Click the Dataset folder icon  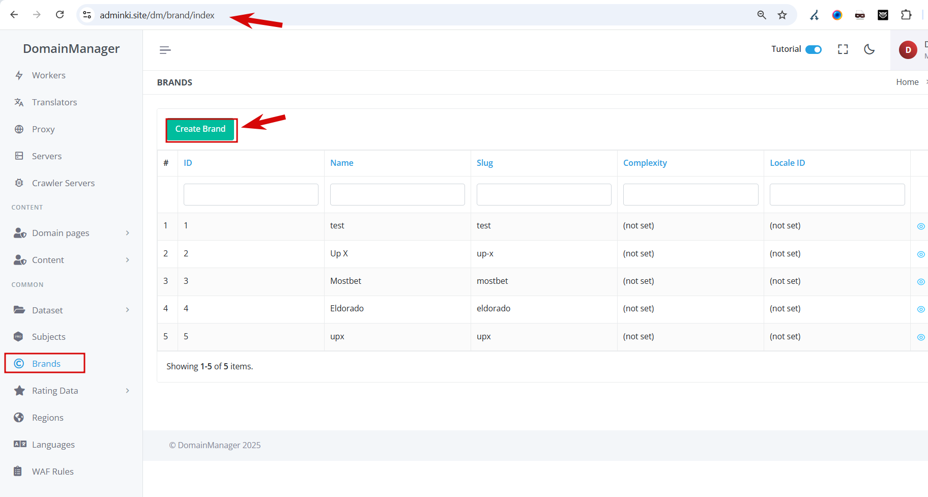(19, 310)
